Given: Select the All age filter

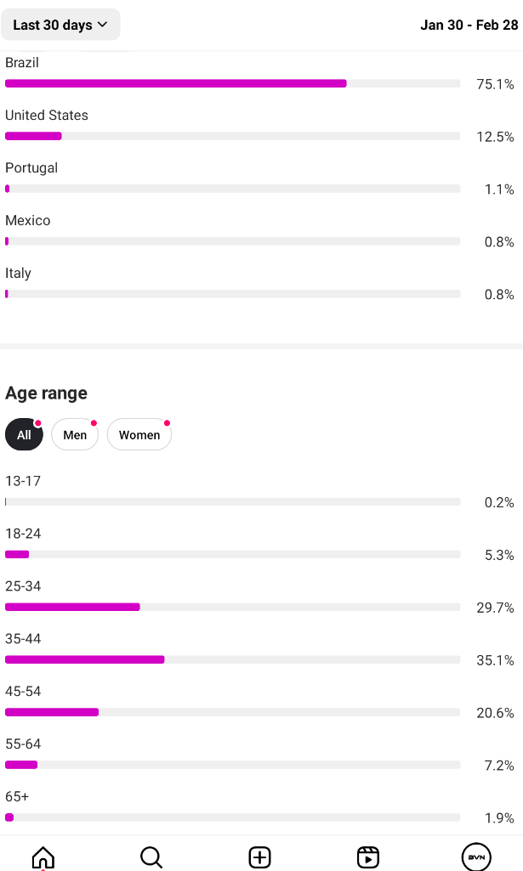Looking at the screenshot, I should coord(24,434).
